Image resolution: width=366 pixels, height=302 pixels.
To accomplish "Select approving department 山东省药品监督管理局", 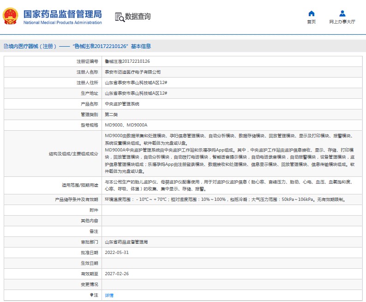I will pyautogui.click(x=126, y=242).
